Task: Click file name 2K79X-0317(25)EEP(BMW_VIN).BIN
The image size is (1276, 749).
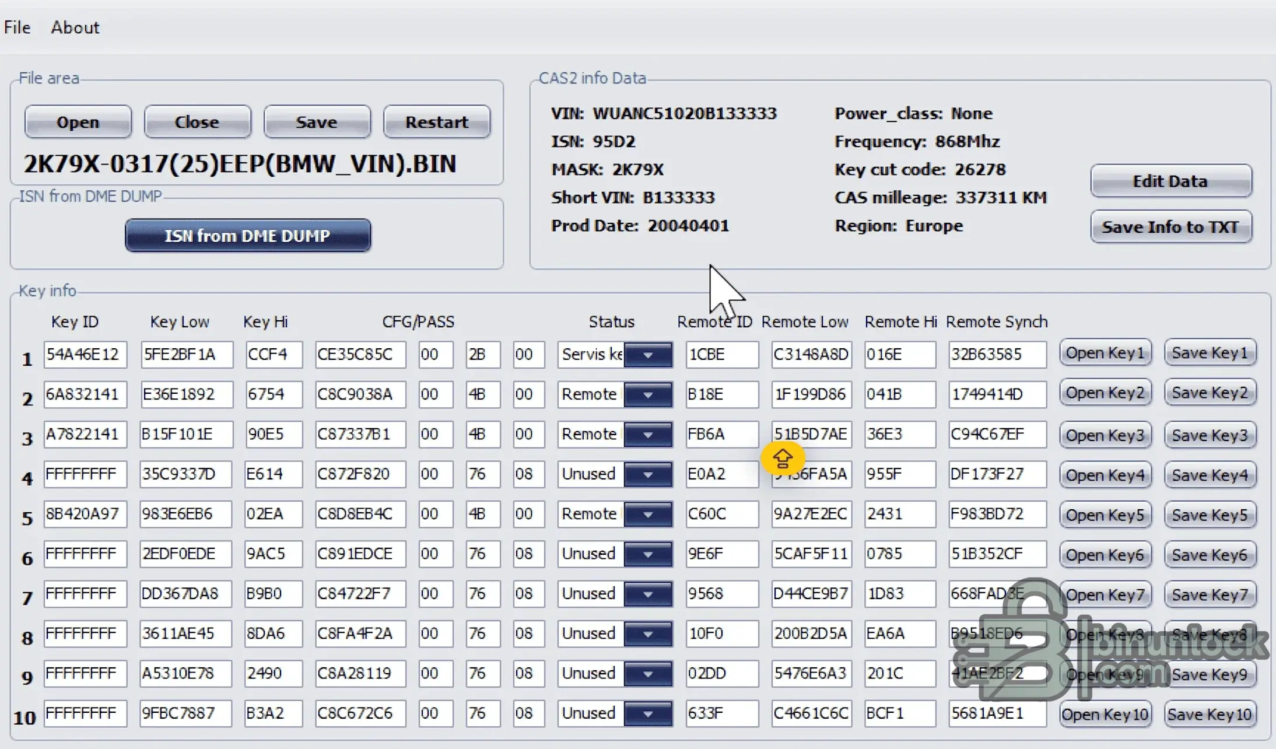Action: 240,164
